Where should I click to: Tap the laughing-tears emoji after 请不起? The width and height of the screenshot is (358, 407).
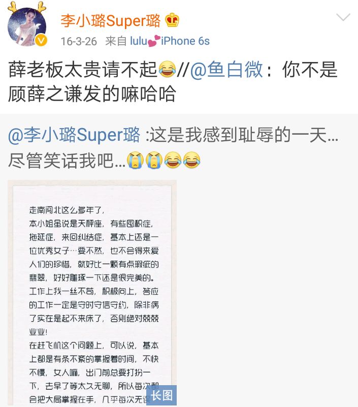click(x=167, y=69)
